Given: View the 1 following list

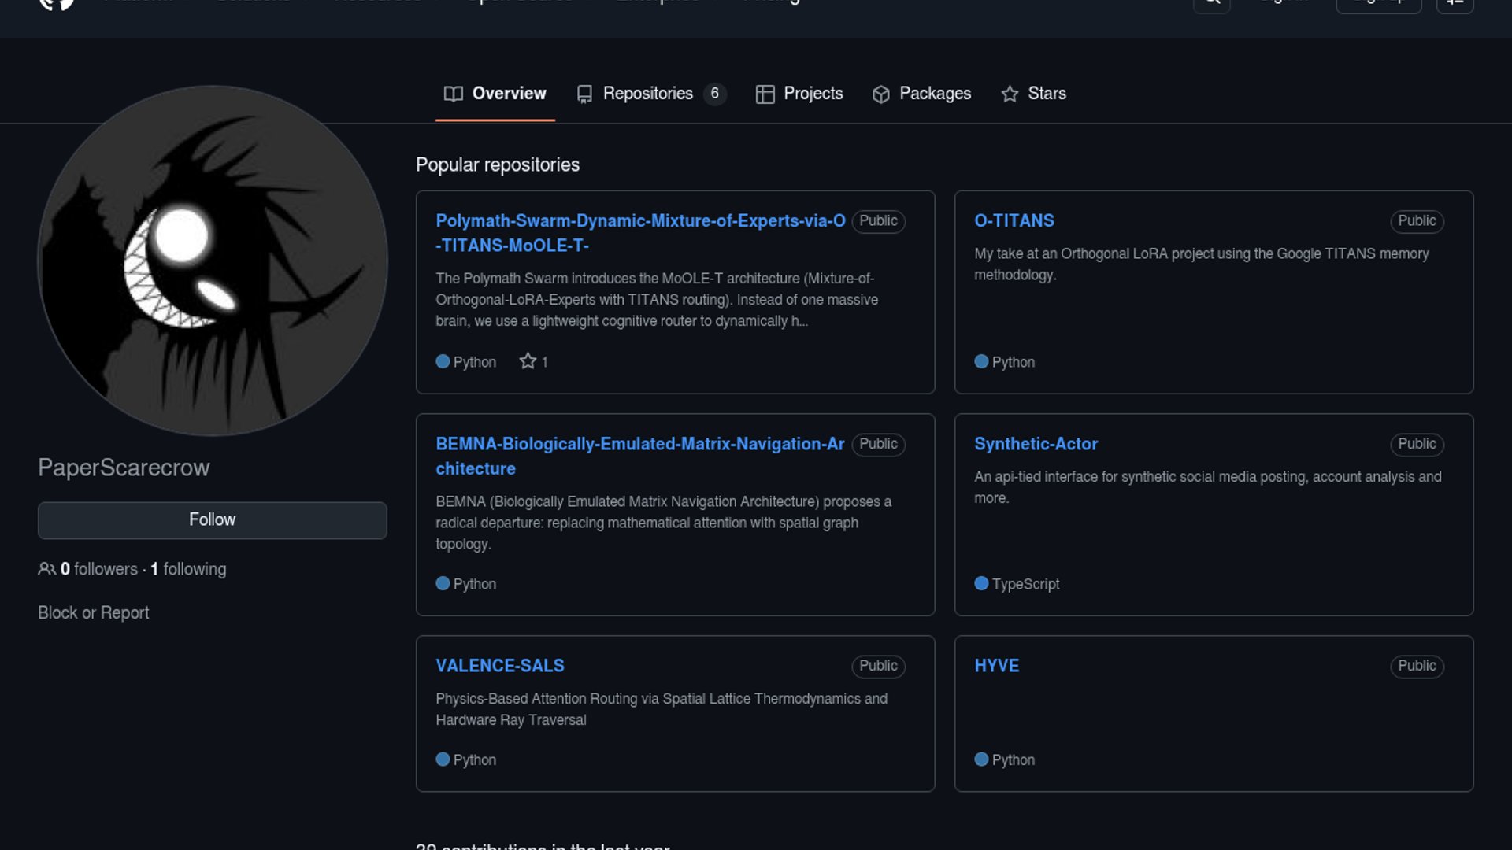Looking at the screenshot, I should [188, 569].
